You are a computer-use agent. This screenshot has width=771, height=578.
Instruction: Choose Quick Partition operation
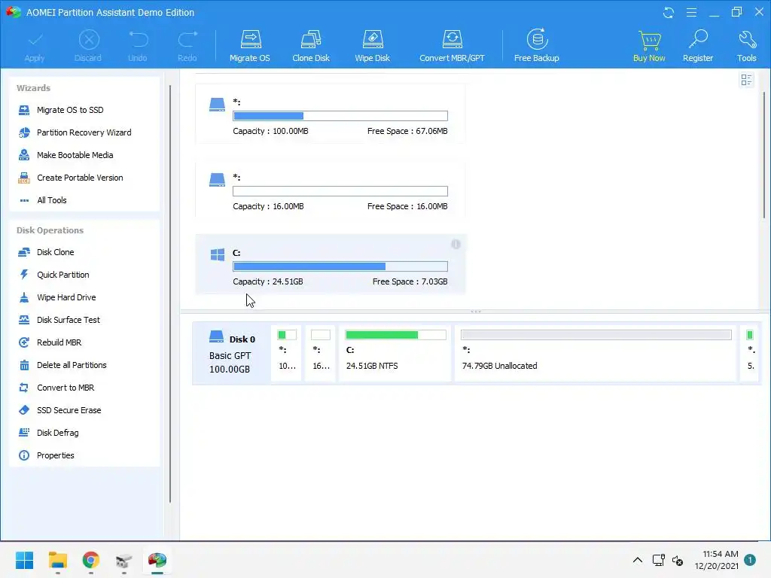(x=63, y=275)
